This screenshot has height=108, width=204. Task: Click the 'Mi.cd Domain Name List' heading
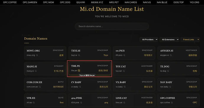coord(112,9)
